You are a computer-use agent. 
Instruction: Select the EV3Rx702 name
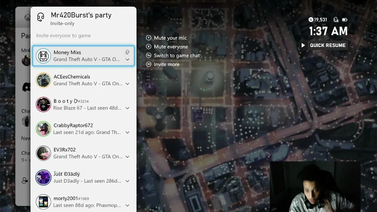(x=65, y=150)
